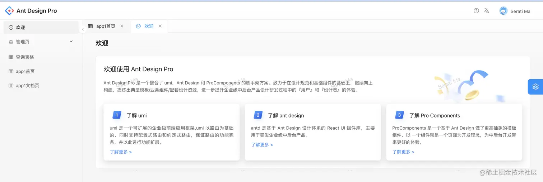Click the 欢迎 page title heading
The width and height of the screenshot is (543, 182).
pyautogui.click(x=102, y=43)
